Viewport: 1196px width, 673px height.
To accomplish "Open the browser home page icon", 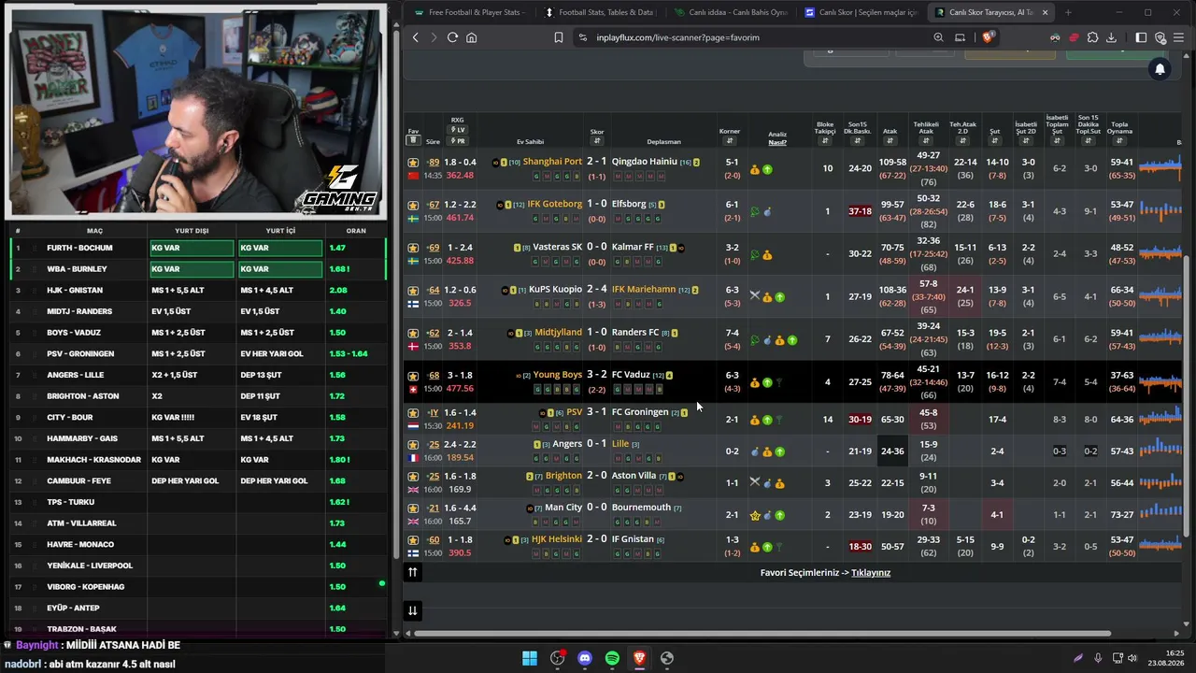I will coord(472,37).
